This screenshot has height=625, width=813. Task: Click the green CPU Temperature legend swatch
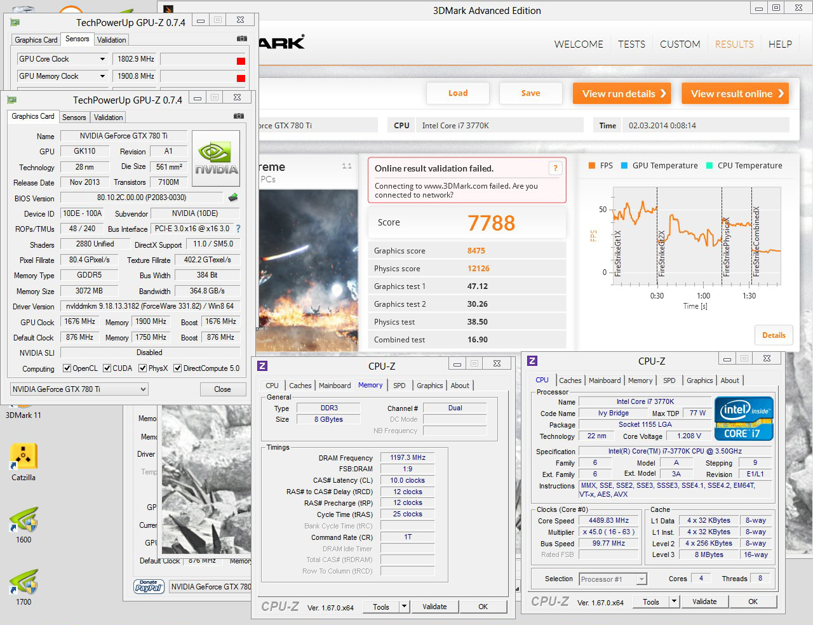[x=709, y=166]
